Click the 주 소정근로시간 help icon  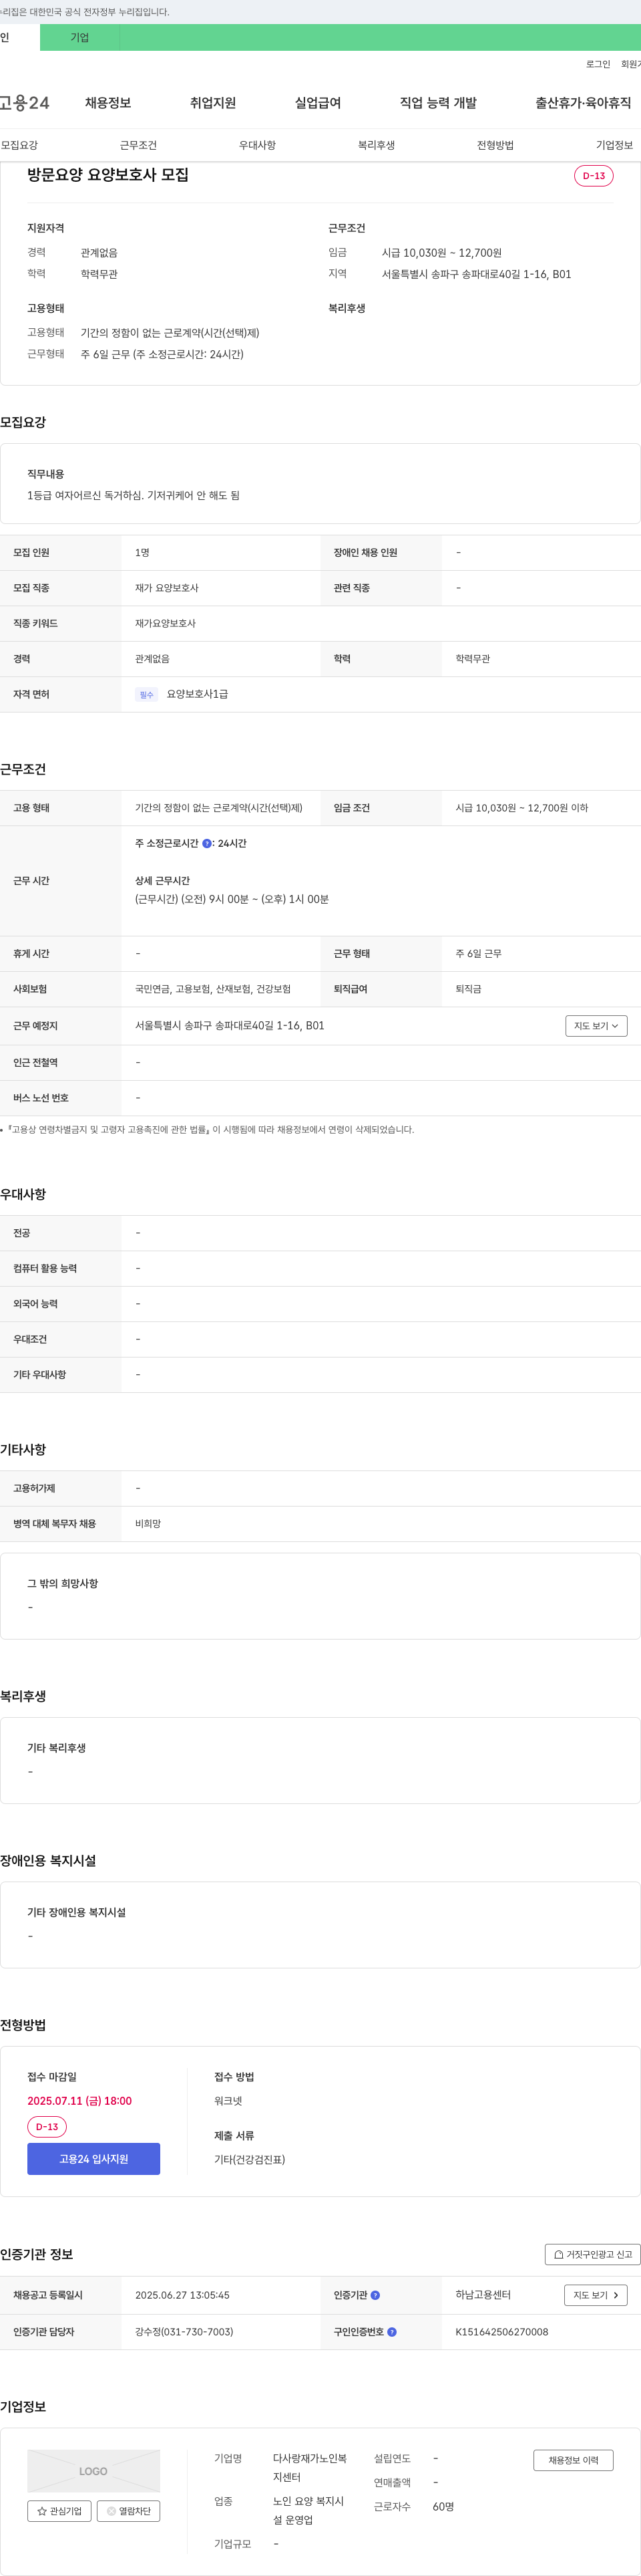click(x=207, y=843)
